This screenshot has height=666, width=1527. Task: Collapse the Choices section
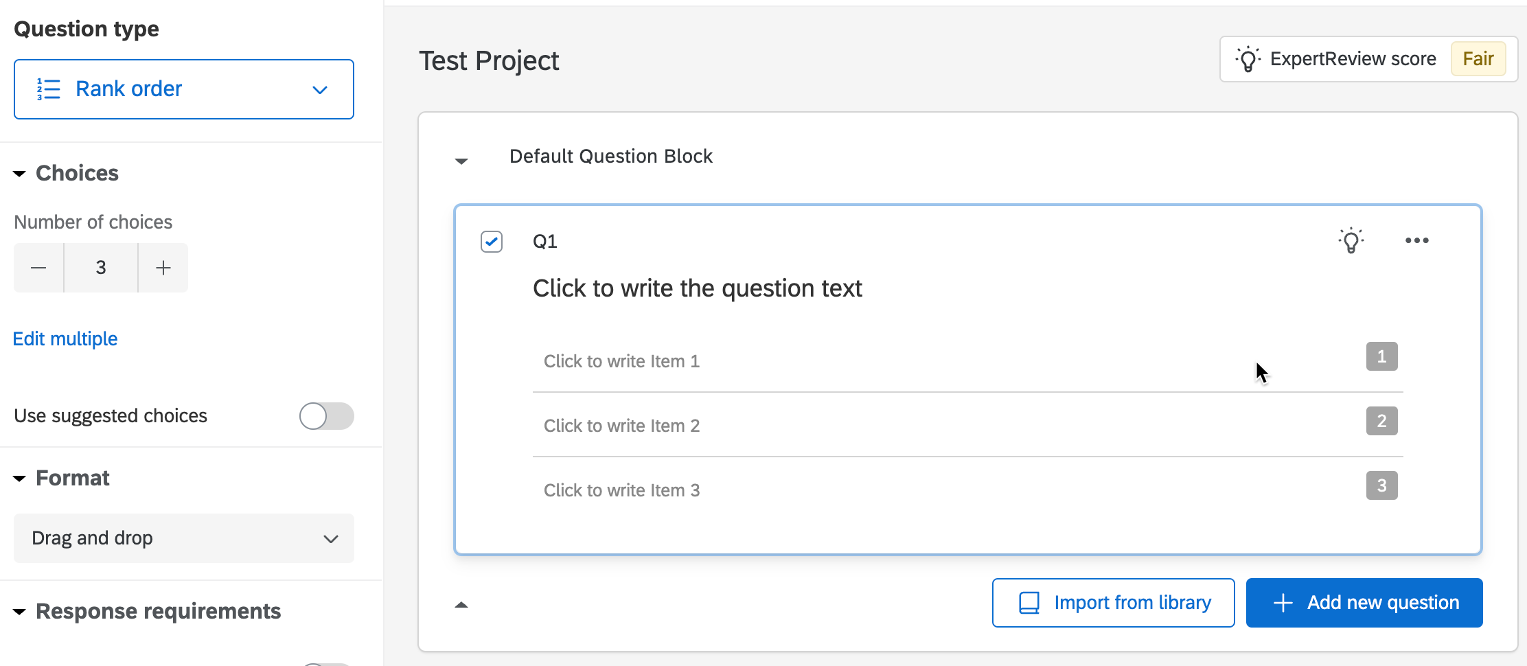click(x=19, y=174)
